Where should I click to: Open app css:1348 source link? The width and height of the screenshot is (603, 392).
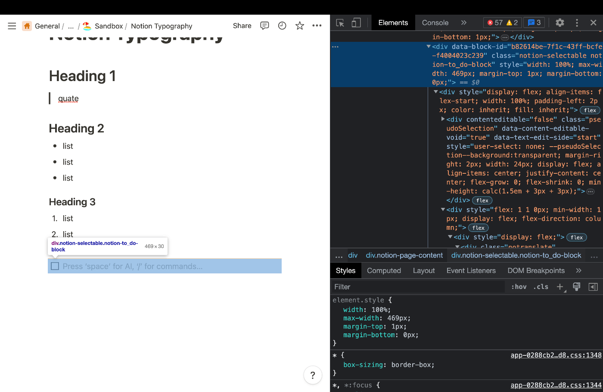pyautogui.click(x=556, y=355)
